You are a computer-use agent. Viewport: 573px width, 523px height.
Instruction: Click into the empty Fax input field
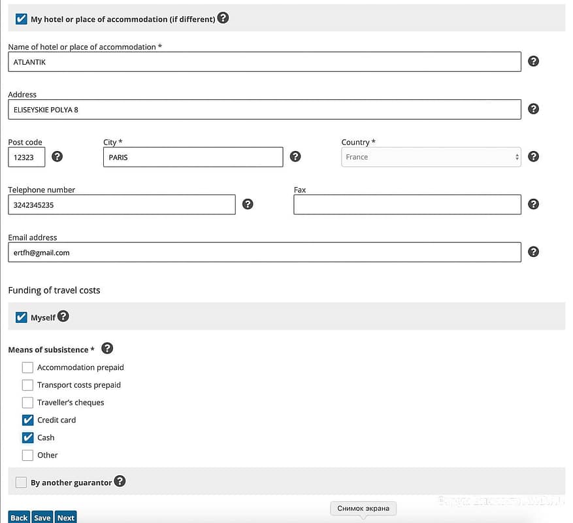click(x=407, y=205)
